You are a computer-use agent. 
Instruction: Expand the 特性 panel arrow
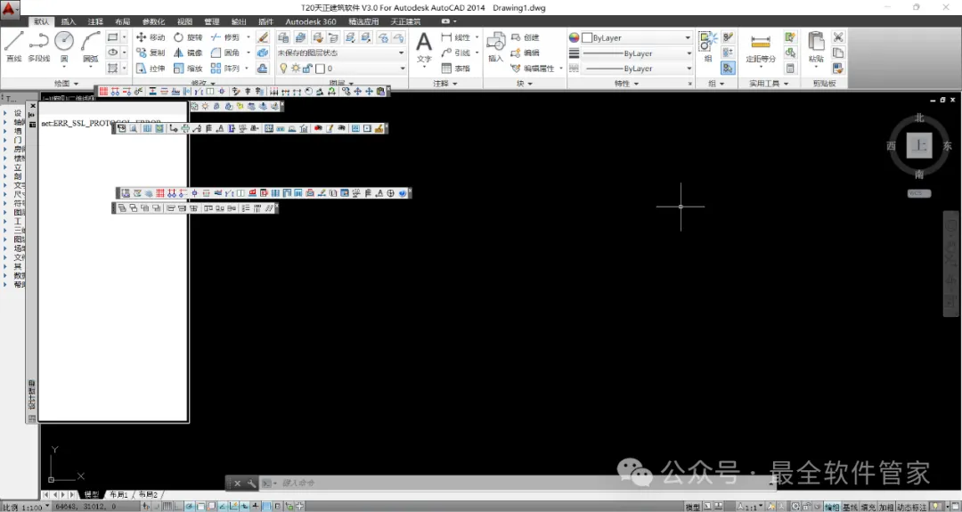coord(636,84)
